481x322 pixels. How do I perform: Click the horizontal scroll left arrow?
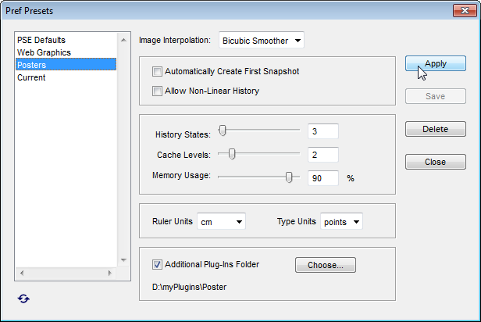22,273
